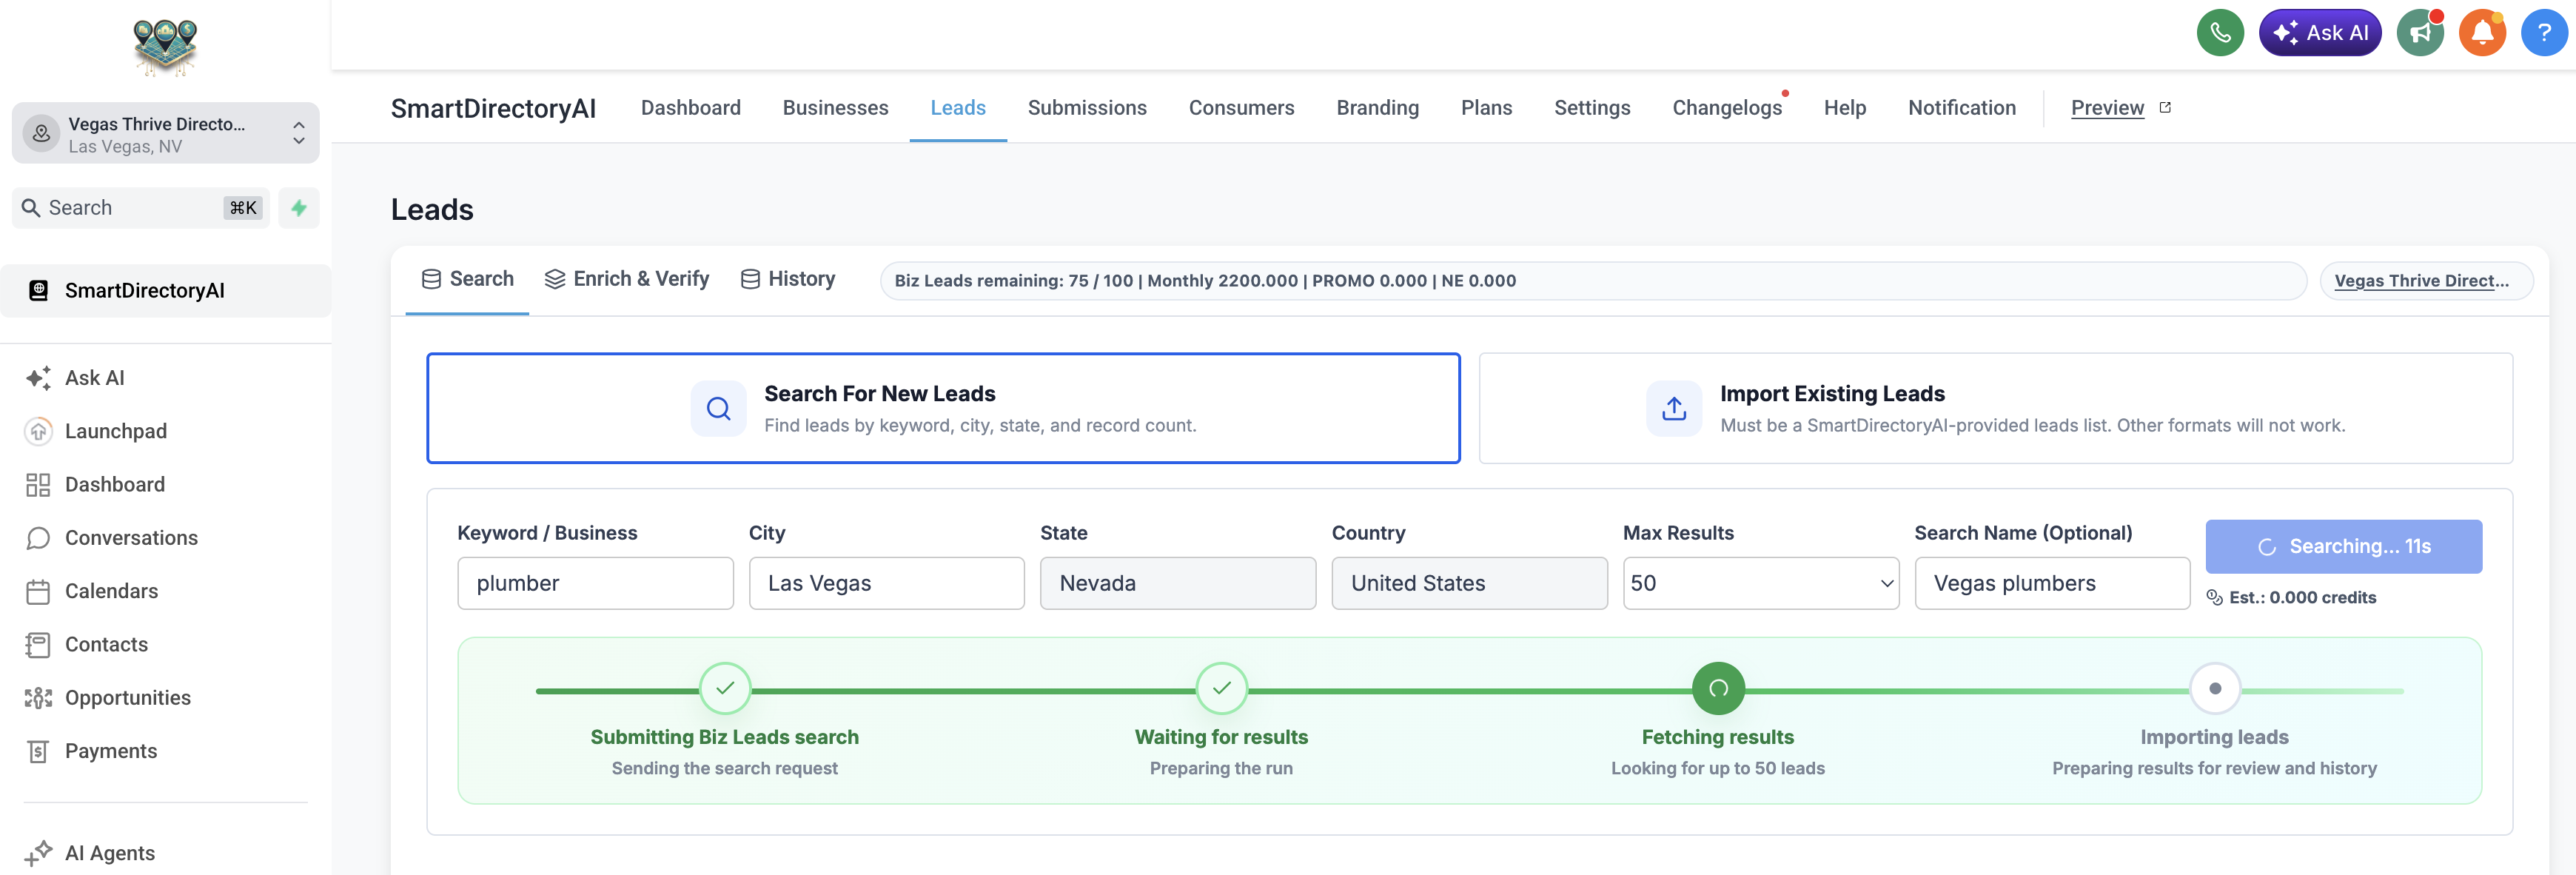This screenshot has height=875, width=2576.
Task: Open the Help tab
Action: click(1844, 107)
